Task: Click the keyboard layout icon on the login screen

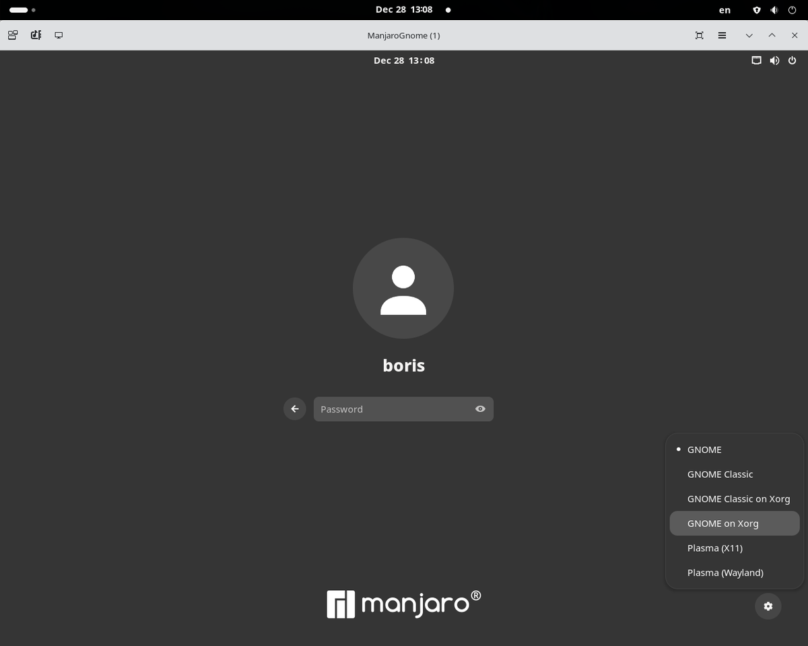Action: pos(756,60)
